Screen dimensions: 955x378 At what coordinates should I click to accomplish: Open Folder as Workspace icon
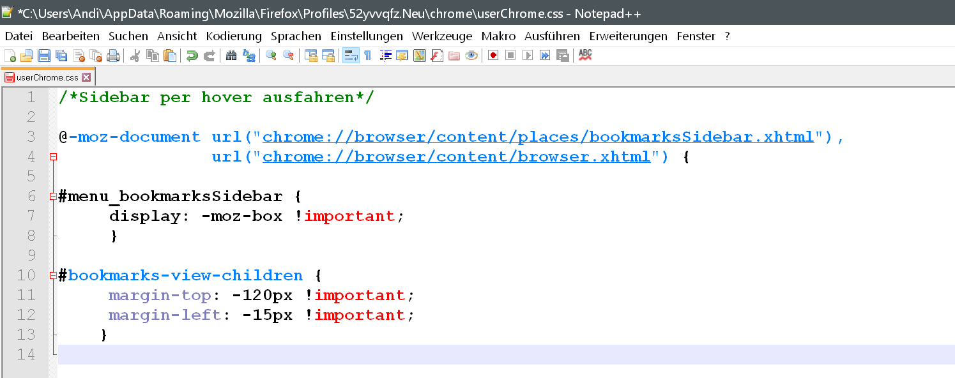(x=454, y=56)
